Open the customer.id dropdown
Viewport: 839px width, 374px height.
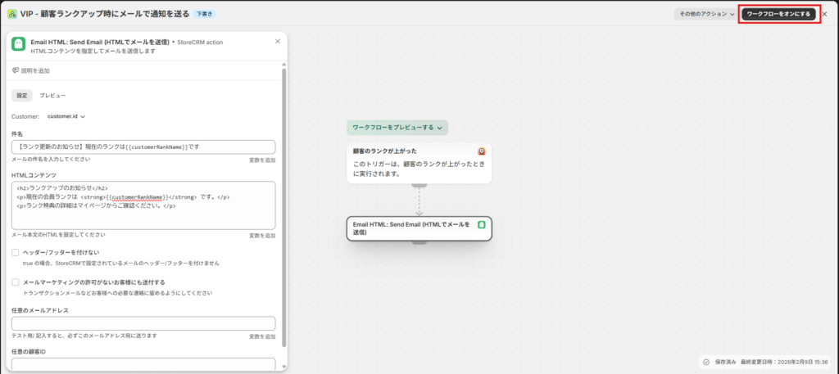tap(66, 116)
